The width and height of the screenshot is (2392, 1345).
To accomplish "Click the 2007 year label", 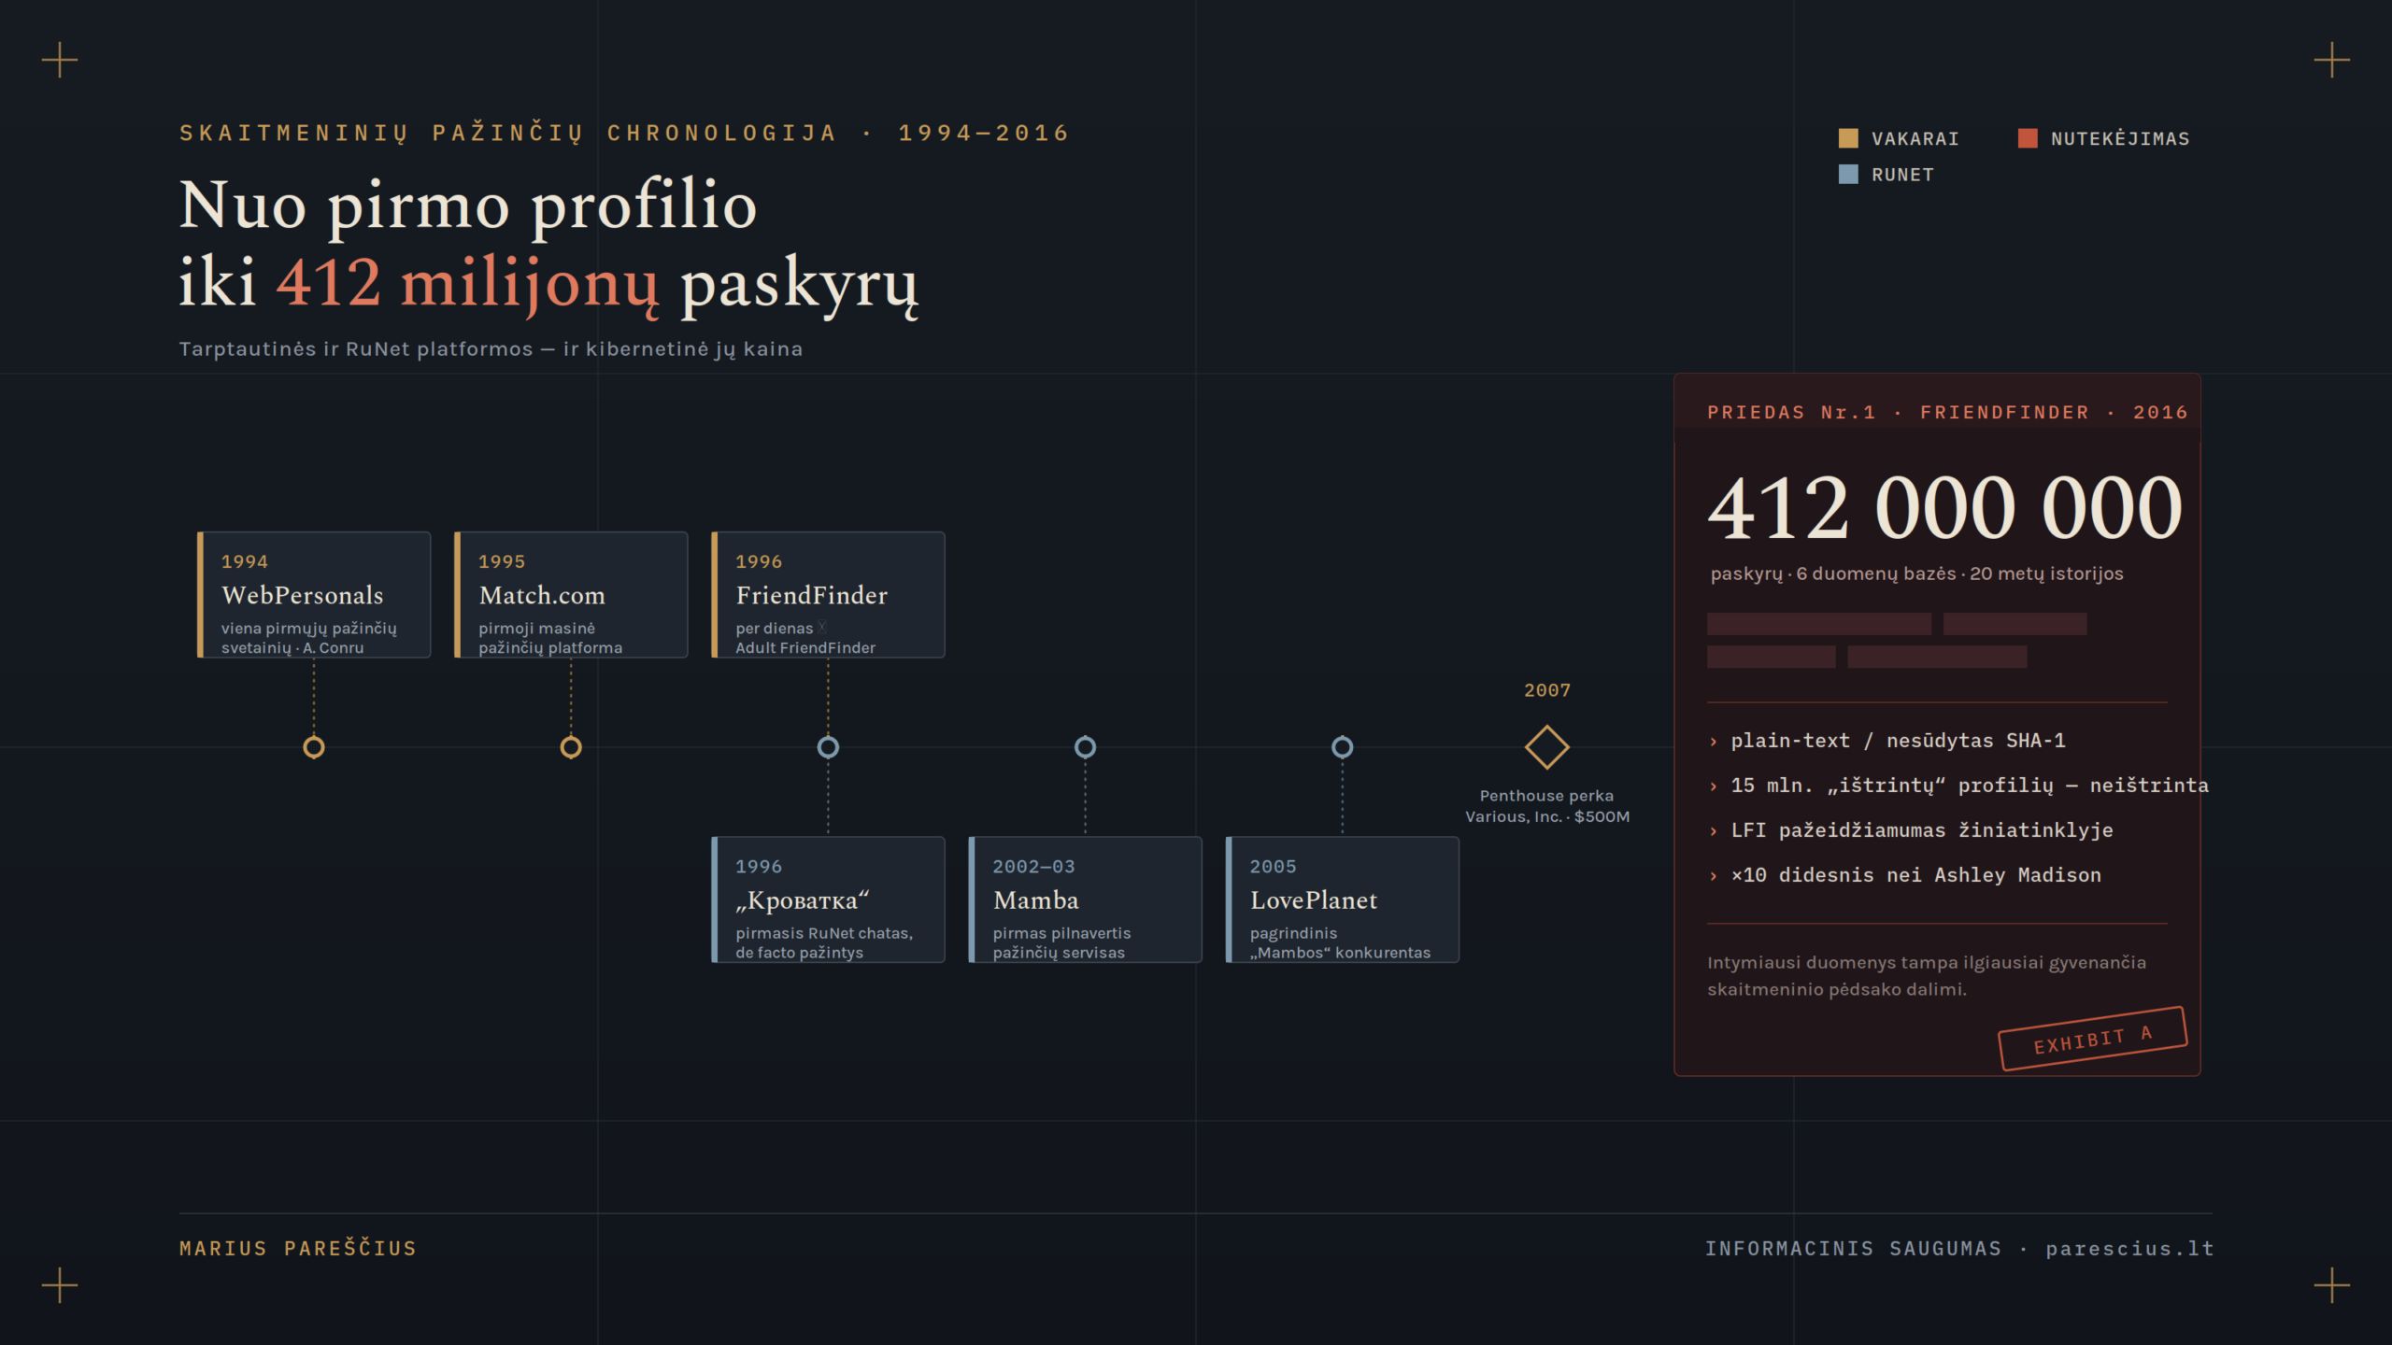I will point(1547,690).
